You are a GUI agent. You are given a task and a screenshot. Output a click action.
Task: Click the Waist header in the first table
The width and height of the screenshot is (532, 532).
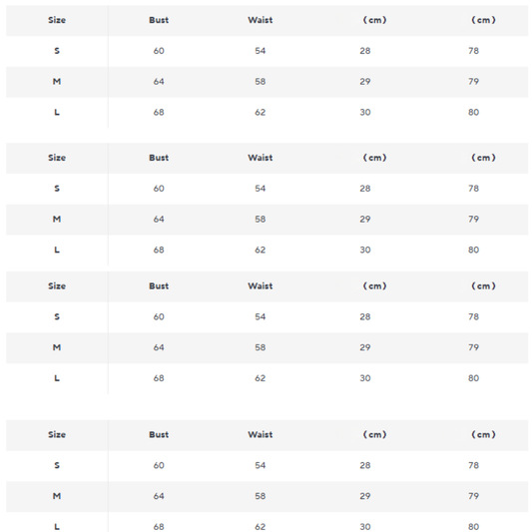(260, 20)
